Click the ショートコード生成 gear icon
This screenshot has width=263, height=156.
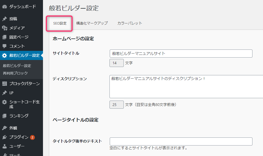tap(5, 102)
